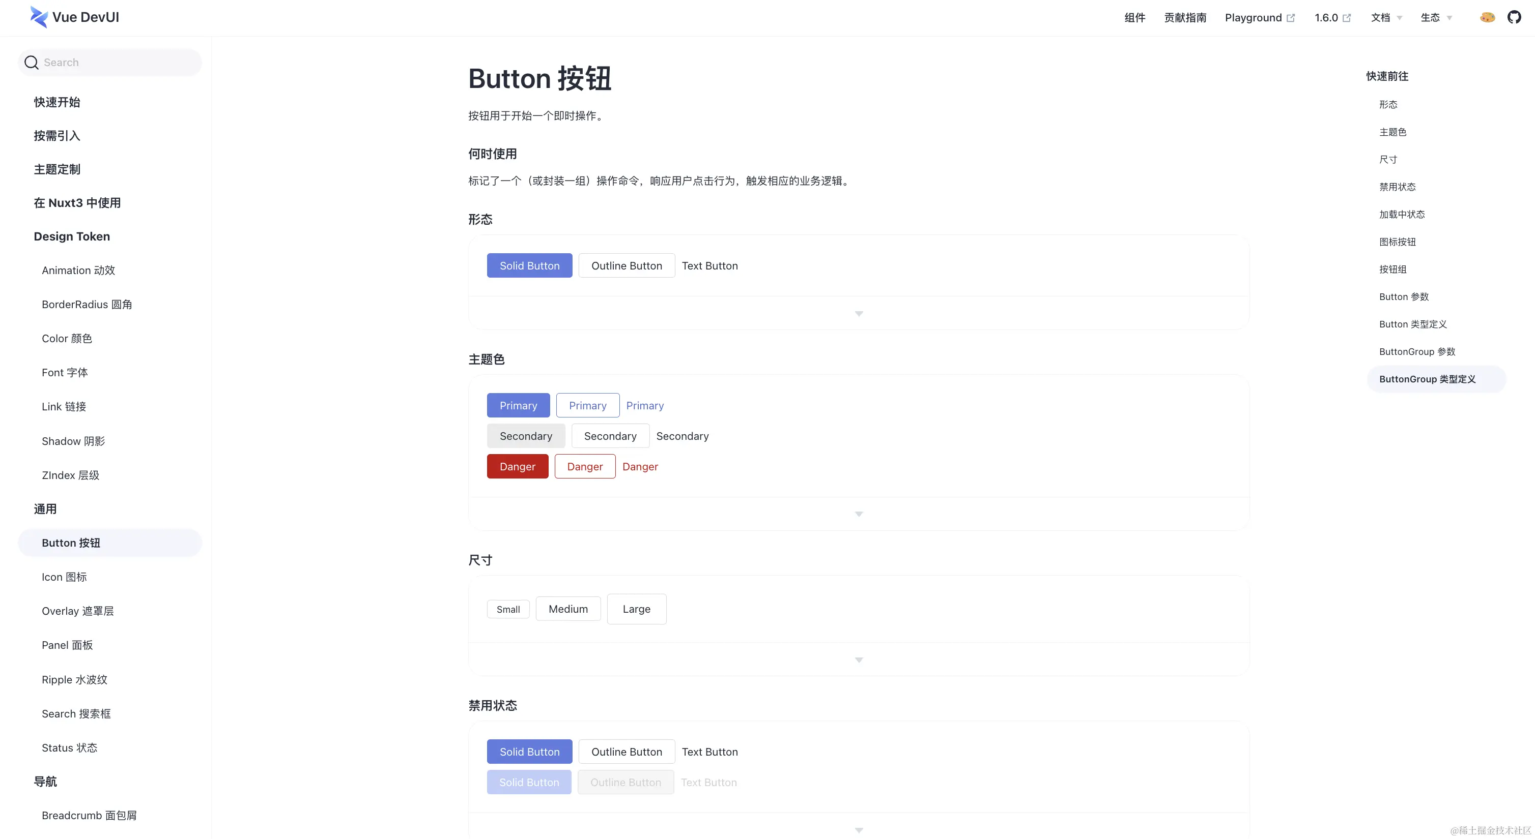Open ZIndex 层级 in sidebar

[x=70, y=475]
